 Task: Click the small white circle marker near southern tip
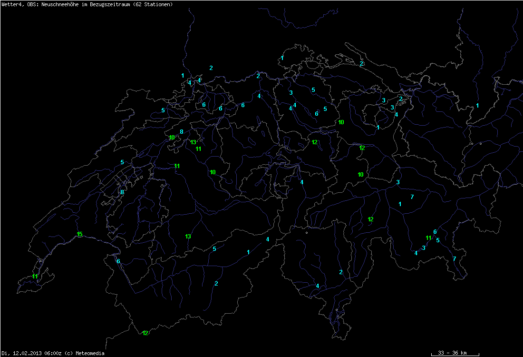click(337, 310)
